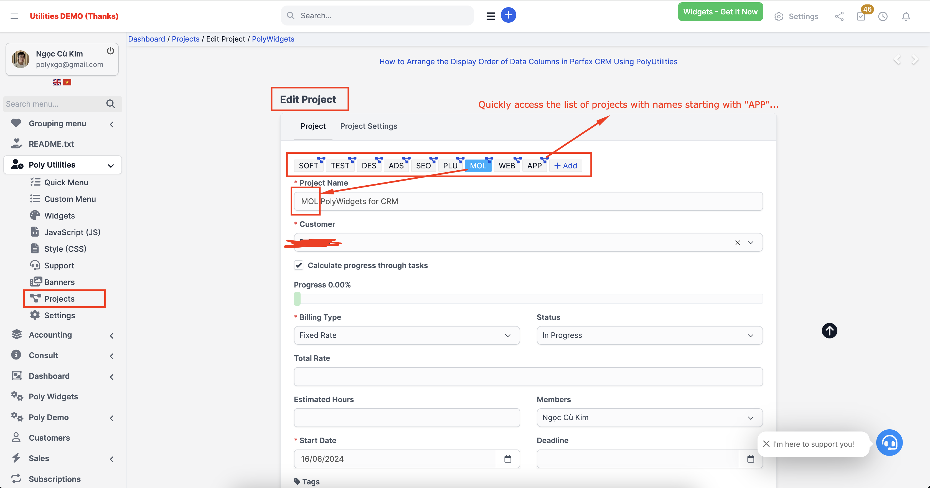Toggle off the selected MOL tag

click(478, 166)
